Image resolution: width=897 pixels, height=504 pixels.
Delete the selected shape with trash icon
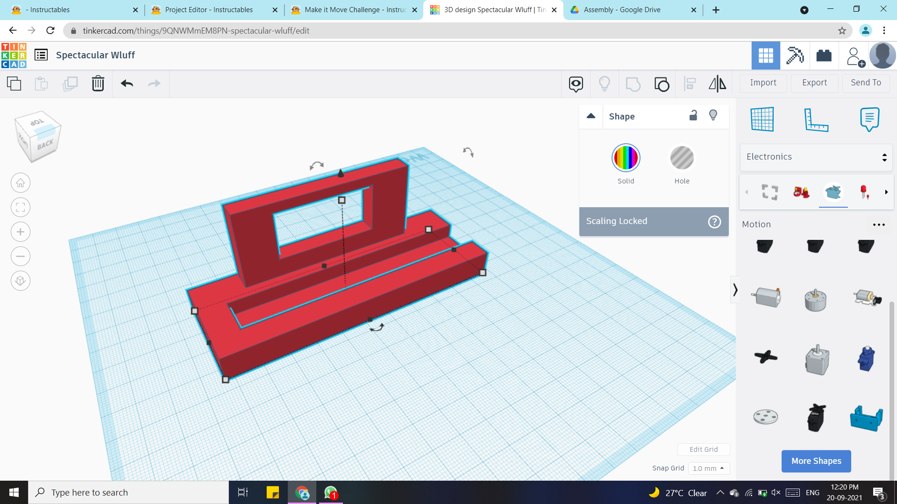coord(98,84)
